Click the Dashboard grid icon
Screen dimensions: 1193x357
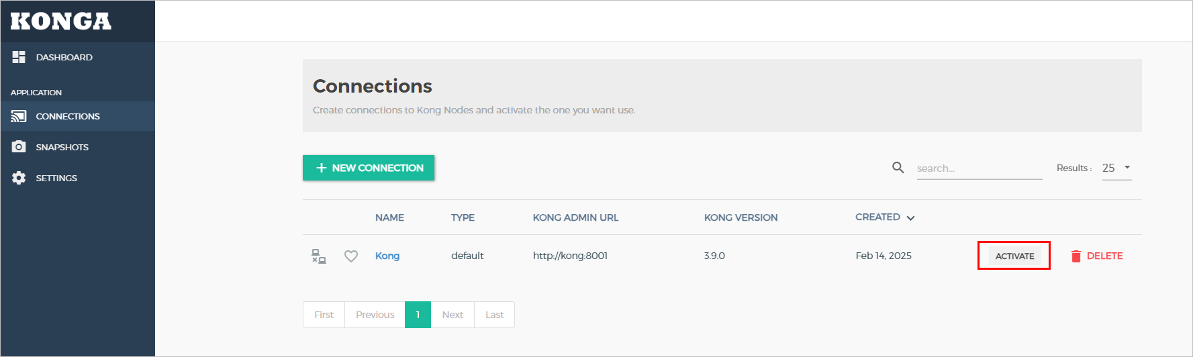pos(19,57)
